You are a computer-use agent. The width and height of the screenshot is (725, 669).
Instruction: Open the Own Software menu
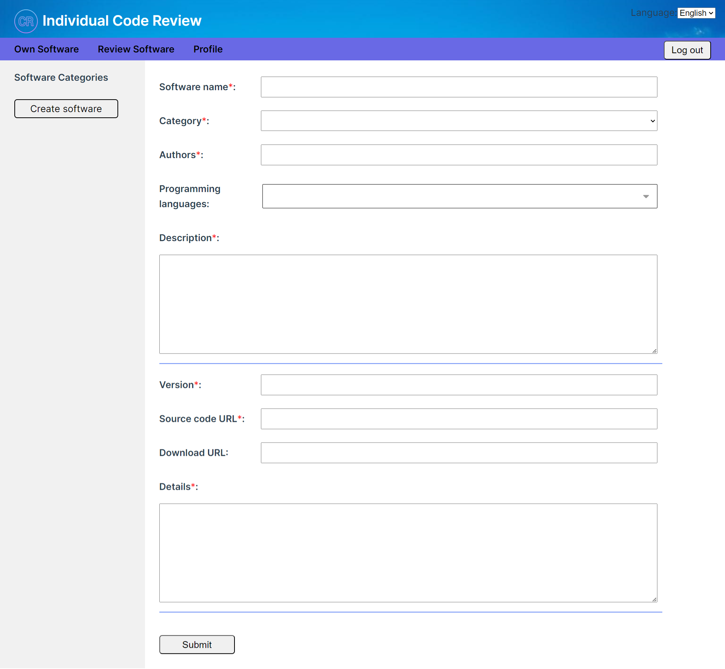46,49
